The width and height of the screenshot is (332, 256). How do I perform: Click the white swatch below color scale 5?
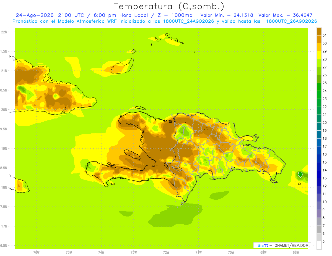click(x=319, y=245)
